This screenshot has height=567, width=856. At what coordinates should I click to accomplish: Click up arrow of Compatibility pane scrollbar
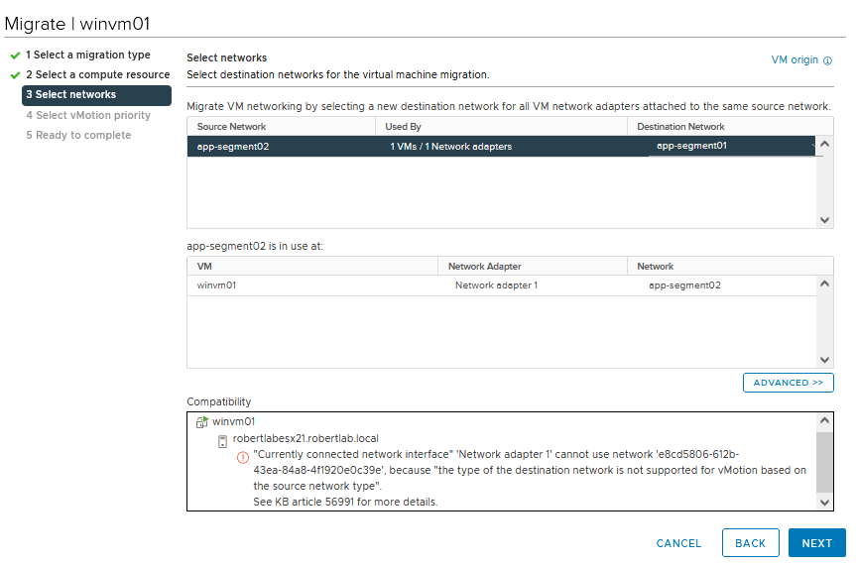(825, 420)
